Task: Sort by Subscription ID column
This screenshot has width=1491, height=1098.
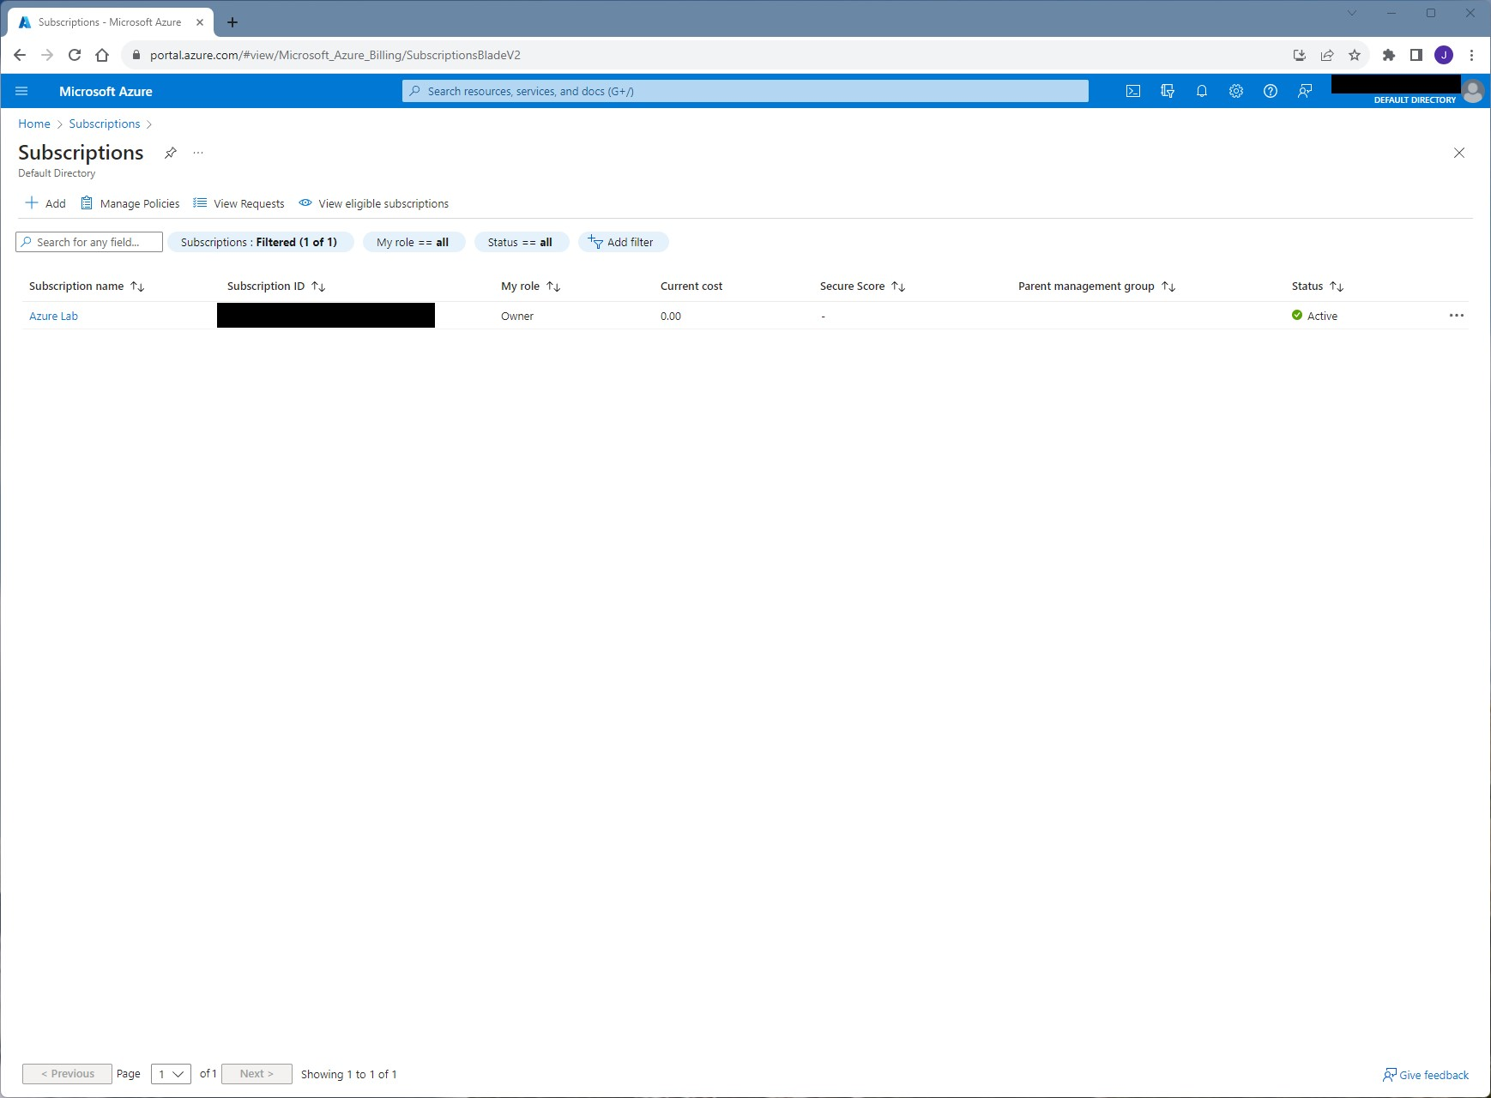Action: click(x=276, y=287)
